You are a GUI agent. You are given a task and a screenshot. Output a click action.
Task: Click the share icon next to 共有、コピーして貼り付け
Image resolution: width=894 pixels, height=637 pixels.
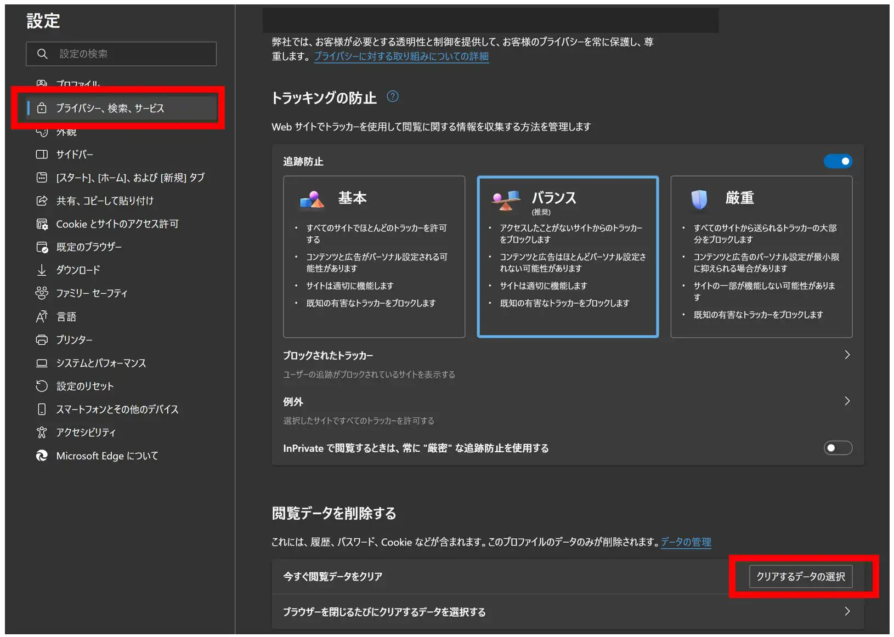pos(42,201)
